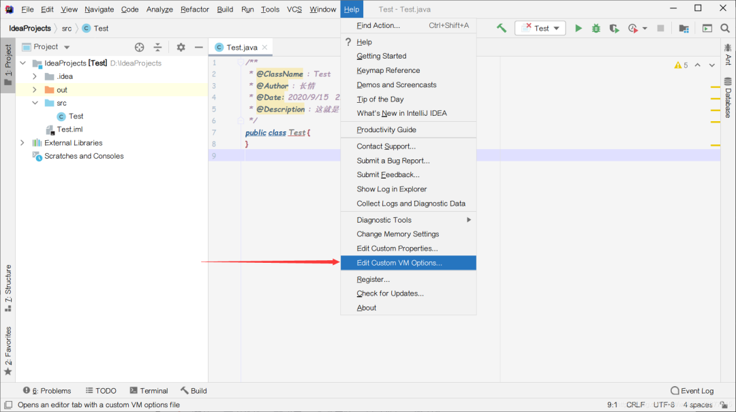
Task: Open the Refactor menu
Action: pyautogui.click(x=194, y=10)
